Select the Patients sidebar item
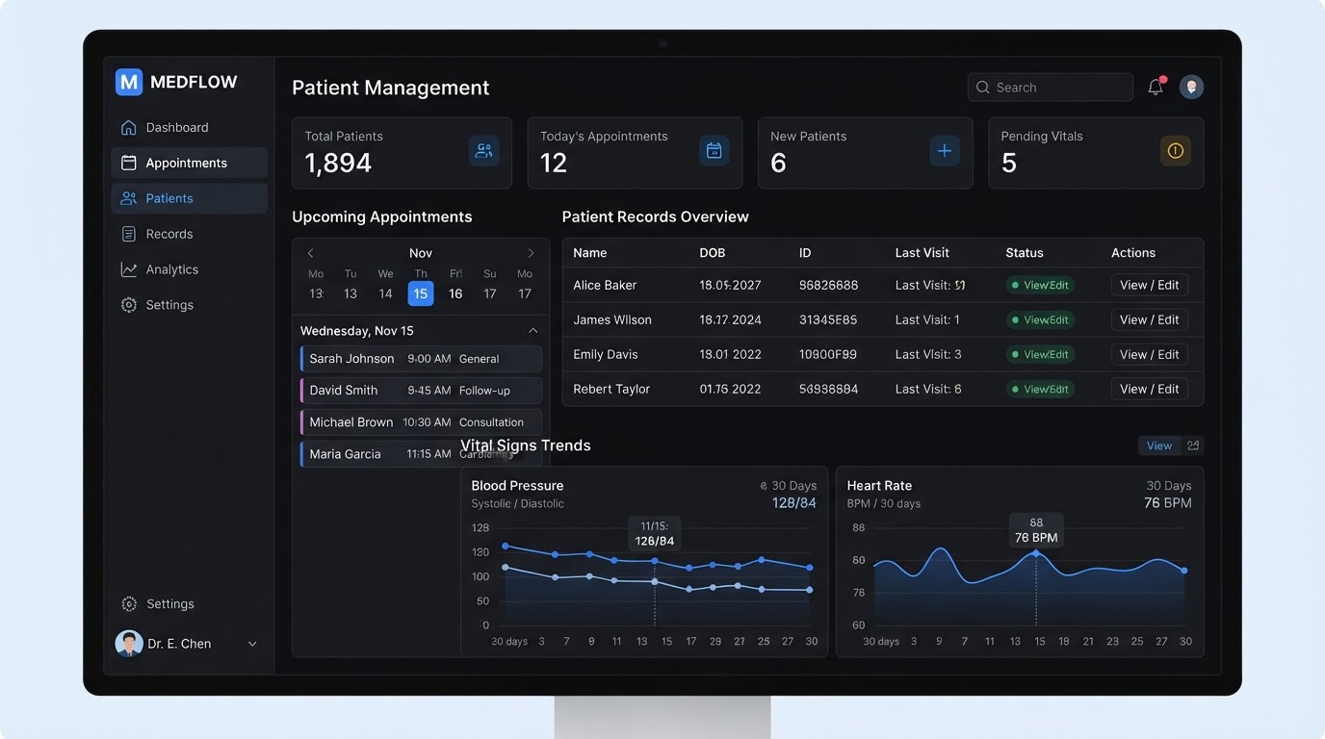1325x739 pixels. [189, 198]
